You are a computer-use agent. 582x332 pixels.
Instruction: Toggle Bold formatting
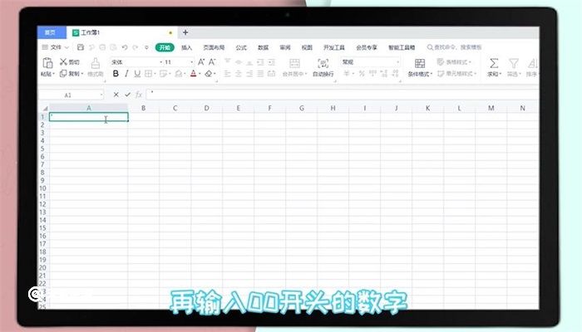coord(116,74)
